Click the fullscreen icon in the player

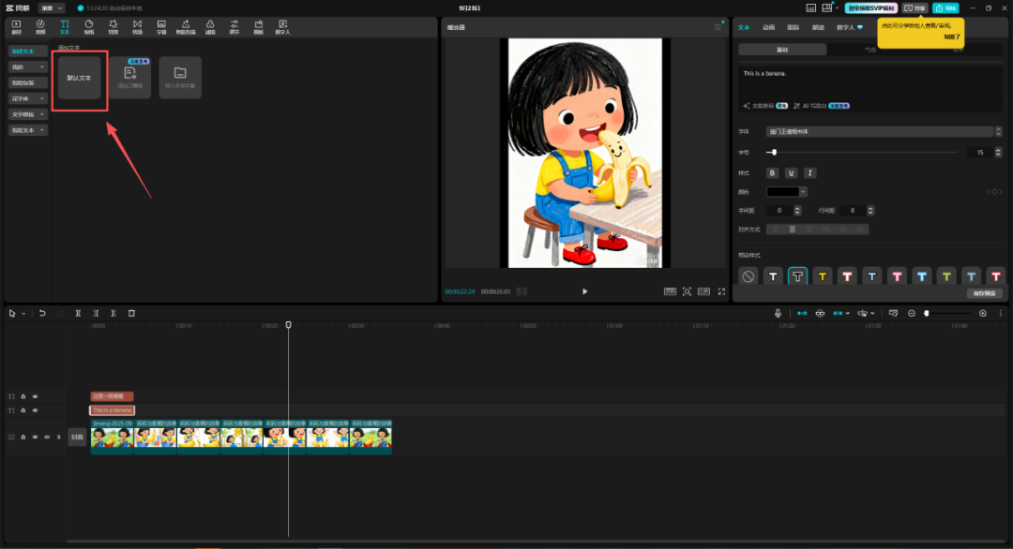721,291
